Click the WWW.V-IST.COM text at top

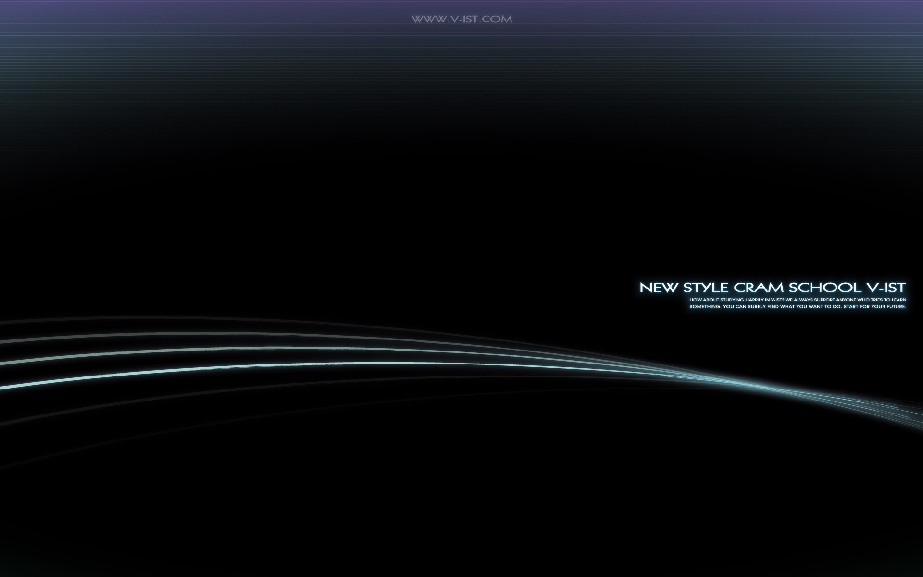[461, 19]
